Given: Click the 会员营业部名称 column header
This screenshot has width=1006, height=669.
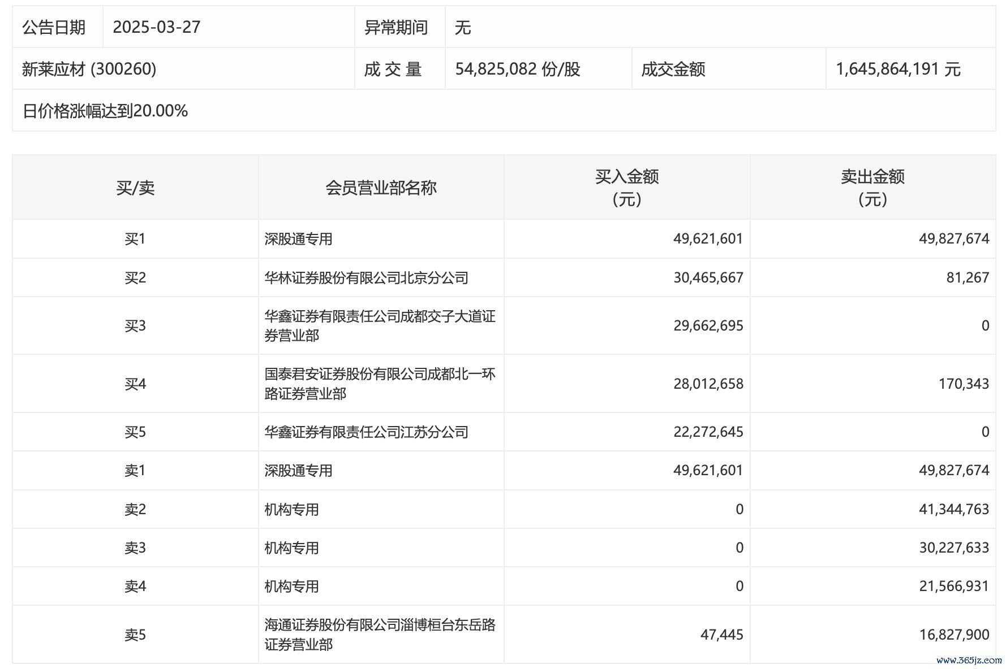Looking at the screenshot, I should point(381,188).
